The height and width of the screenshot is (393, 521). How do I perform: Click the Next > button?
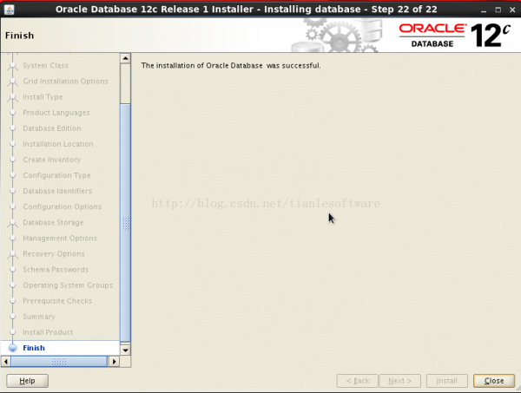(400, 381)
